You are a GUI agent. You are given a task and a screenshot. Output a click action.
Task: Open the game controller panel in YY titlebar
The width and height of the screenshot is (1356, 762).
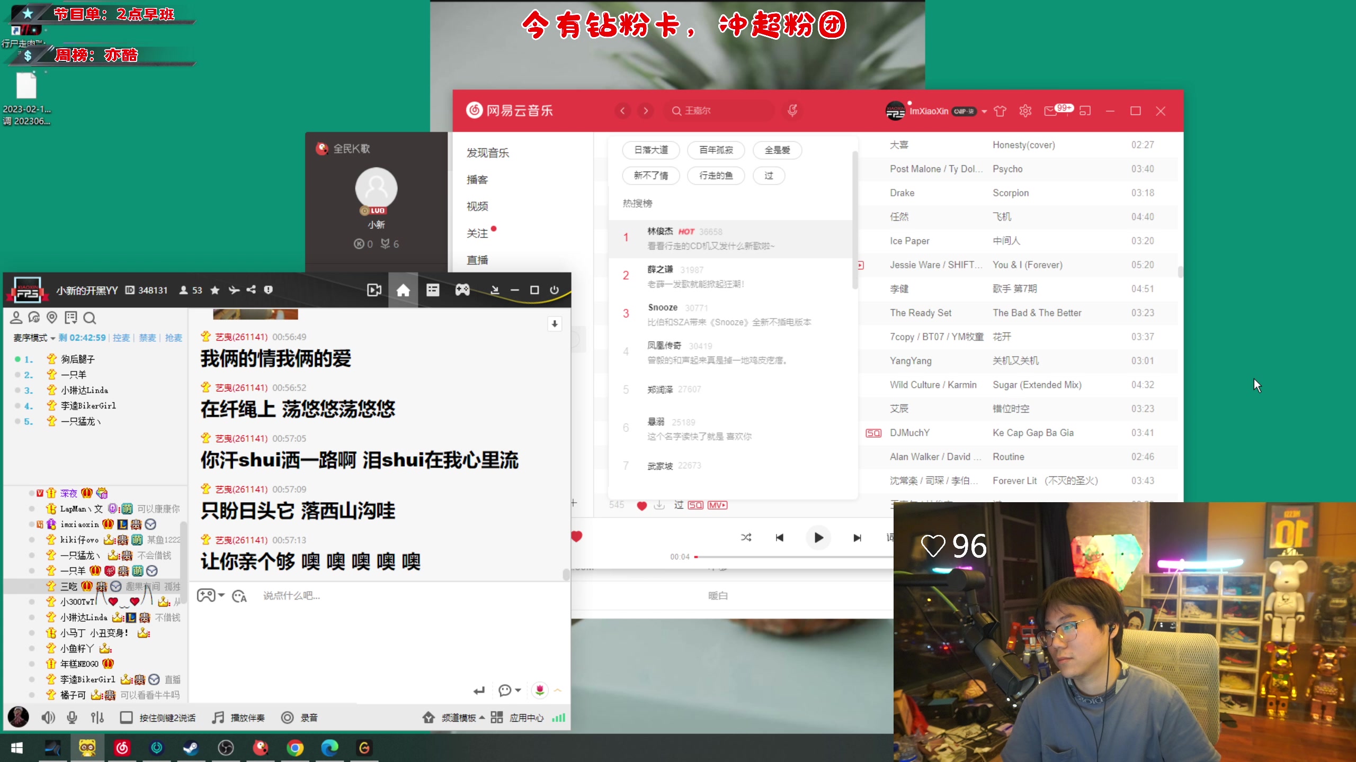pyautogui.click(x=462, y=290)
